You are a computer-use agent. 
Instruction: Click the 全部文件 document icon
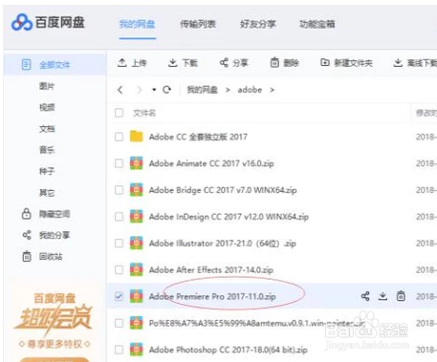pyautogui.click(x=26, y=65)
